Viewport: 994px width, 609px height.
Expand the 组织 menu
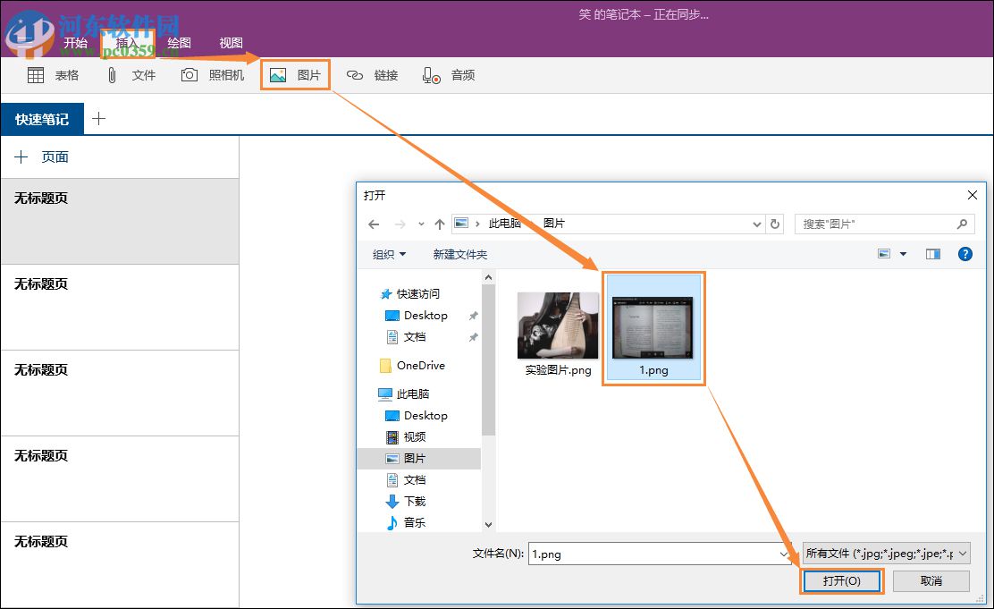389,254
